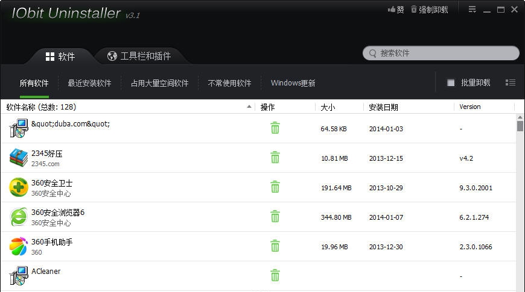
Task: Click version value 2.3.0.1066
Action: (x=476, y=247)
